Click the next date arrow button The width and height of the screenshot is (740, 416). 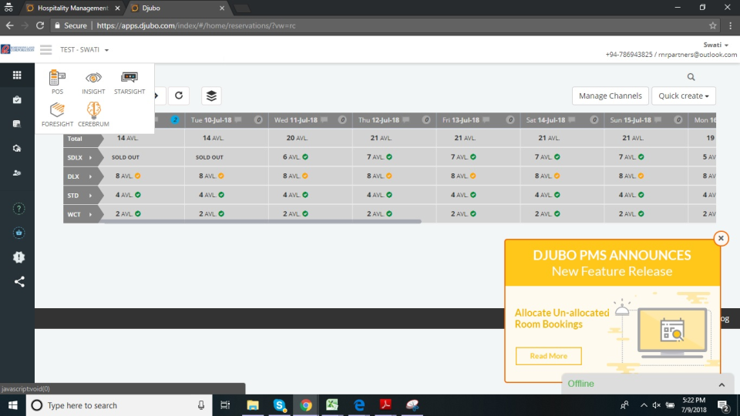click(x=156, y=96)
